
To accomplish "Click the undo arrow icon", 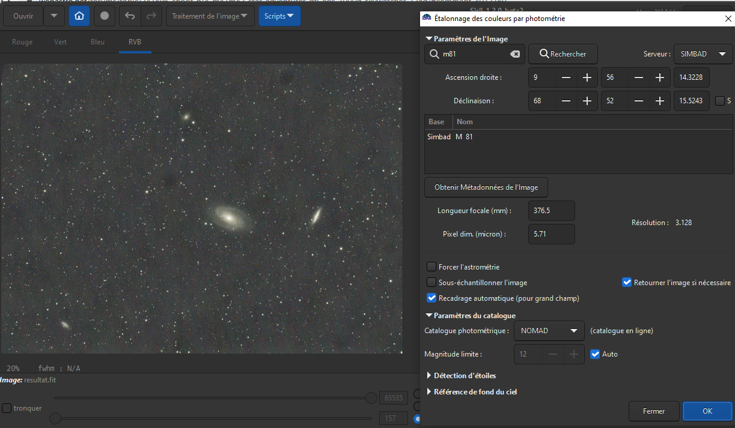I will pos(130,16).
